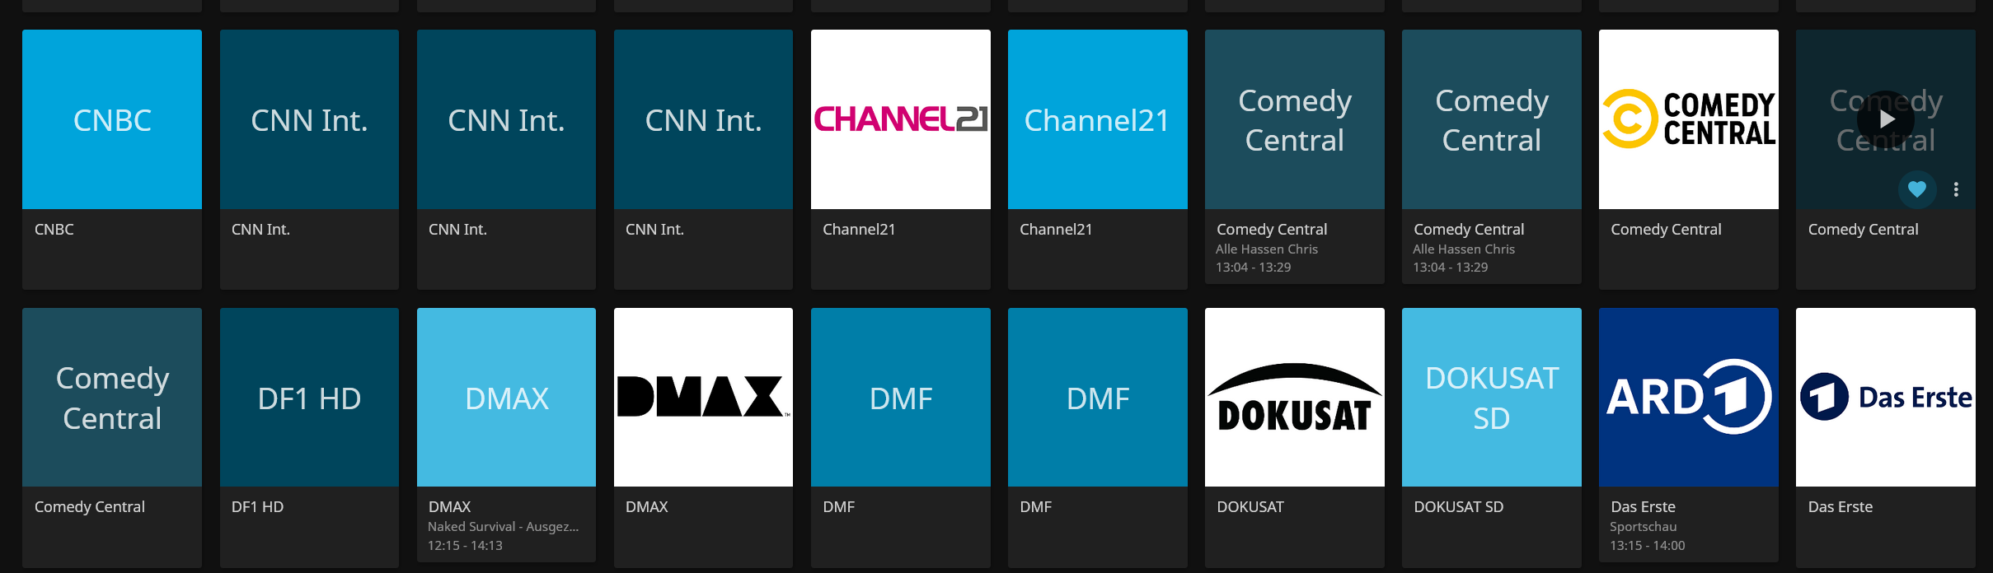
Task: Click the CNBC channel title text
Action: pos(54,229)
